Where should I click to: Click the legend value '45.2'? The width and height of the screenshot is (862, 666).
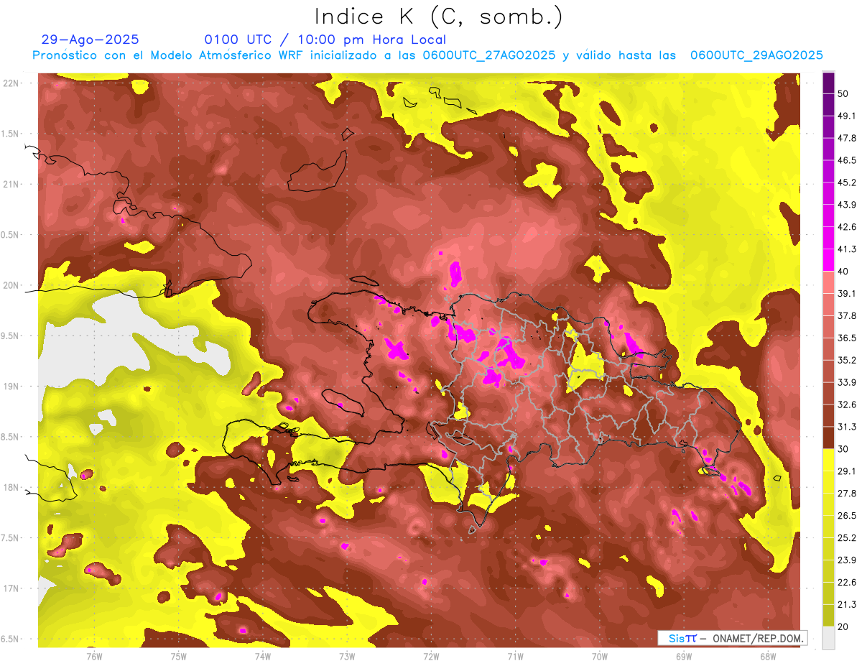[x=846, y=182]
